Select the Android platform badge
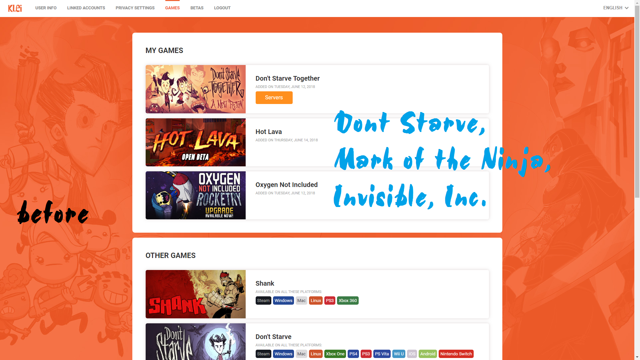The image size is (640, 360). click(428, 354)
